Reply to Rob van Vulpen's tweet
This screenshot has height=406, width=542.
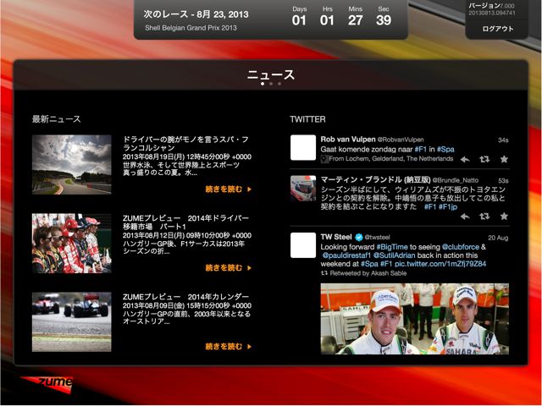click(x=465, y=160)
